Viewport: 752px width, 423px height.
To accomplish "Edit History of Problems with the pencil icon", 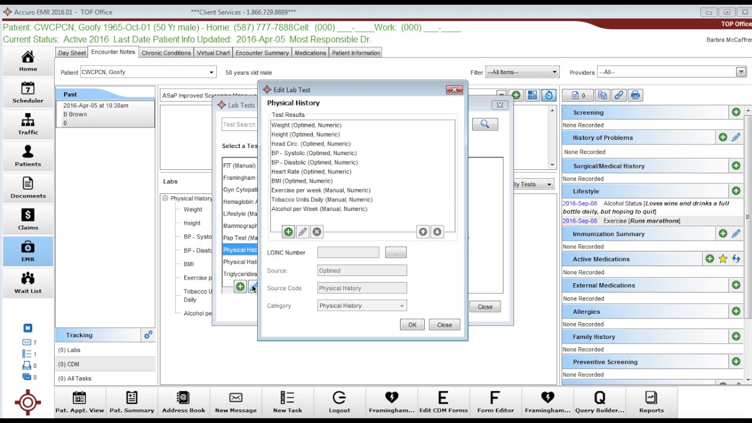I will coord(736,137).
